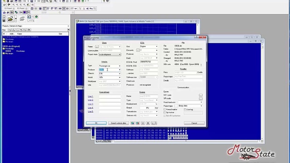The width and height of the screenshot is (290, 163).
Task: Click the ECU-Nr. Prod input field
Action: [149, 62]
